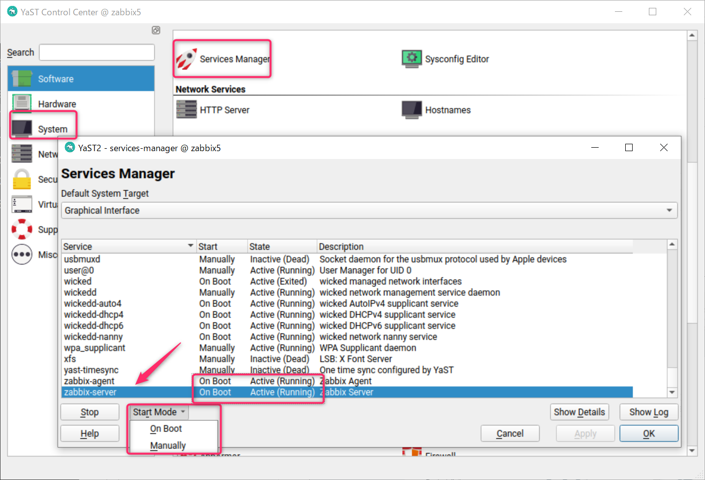Click the service list scroll up arrow
The width and height of the screenshot is (705, 480).
coord(672,244)
